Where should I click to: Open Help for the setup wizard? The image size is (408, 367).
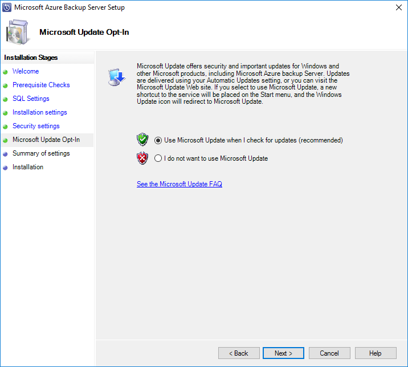point(376,353)
